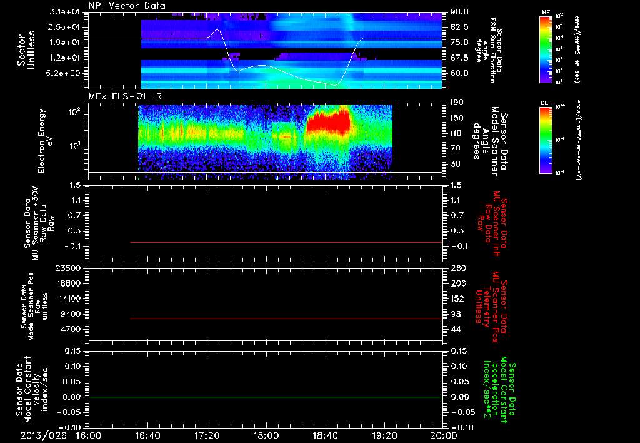Click the 2.5e+01 sector tick label
The width and height of the screenshot is (640, 443).
pyautogui.click(x=65, y=27)
